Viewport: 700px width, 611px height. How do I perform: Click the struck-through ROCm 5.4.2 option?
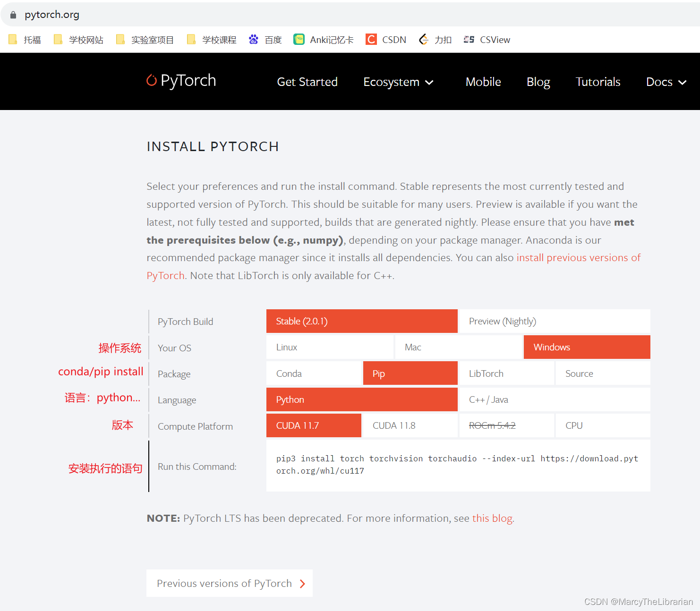click(506, 425)
